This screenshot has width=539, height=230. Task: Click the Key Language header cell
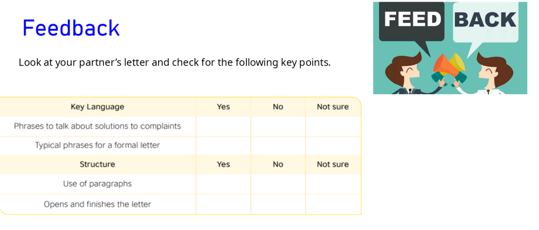coord(97,107)
